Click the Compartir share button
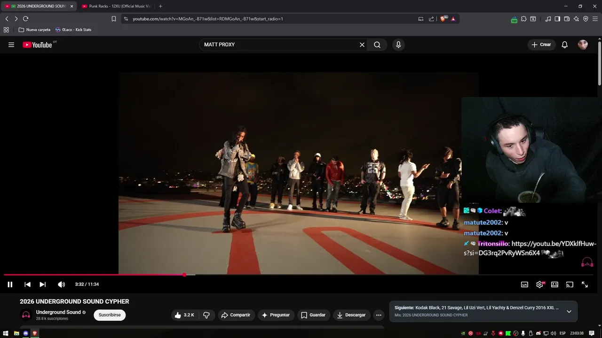 click(236, 315)
